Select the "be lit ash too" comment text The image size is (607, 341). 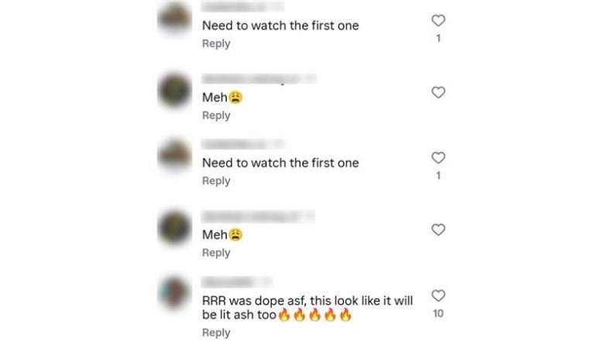[x=239, y=315]
